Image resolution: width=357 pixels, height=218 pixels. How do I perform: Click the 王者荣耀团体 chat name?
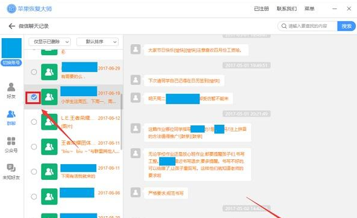pyautogui.click(x=77, y=143)
